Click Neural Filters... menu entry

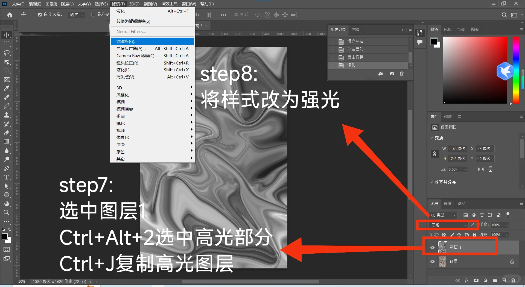tap(152, 31)
